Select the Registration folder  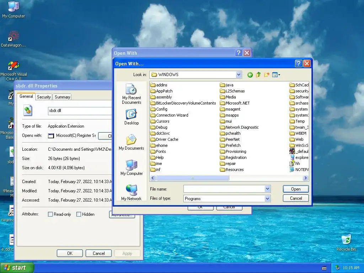[233, 157]
